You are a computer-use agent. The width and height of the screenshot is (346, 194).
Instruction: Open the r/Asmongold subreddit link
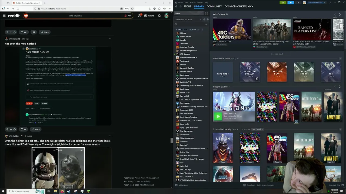click(15, 39)
